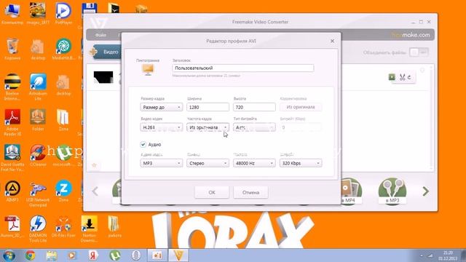
Task: Click the right arrow of the format carousel
Action: (425, 191)
